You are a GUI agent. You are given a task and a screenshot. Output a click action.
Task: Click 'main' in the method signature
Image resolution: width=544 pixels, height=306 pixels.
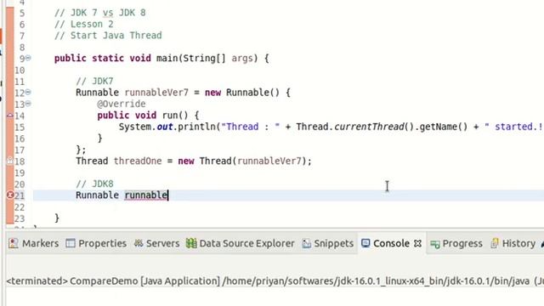[x=167, y=59]
